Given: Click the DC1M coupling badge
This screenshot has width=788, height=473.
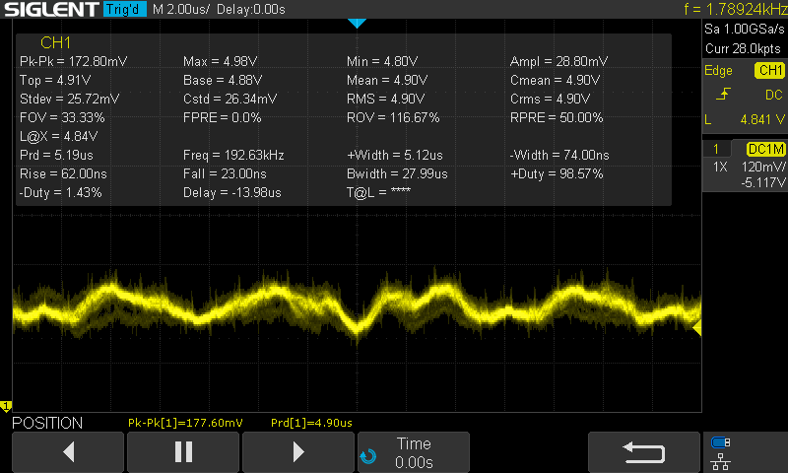Looking at the screenshot, I should (x=766, y=149).
